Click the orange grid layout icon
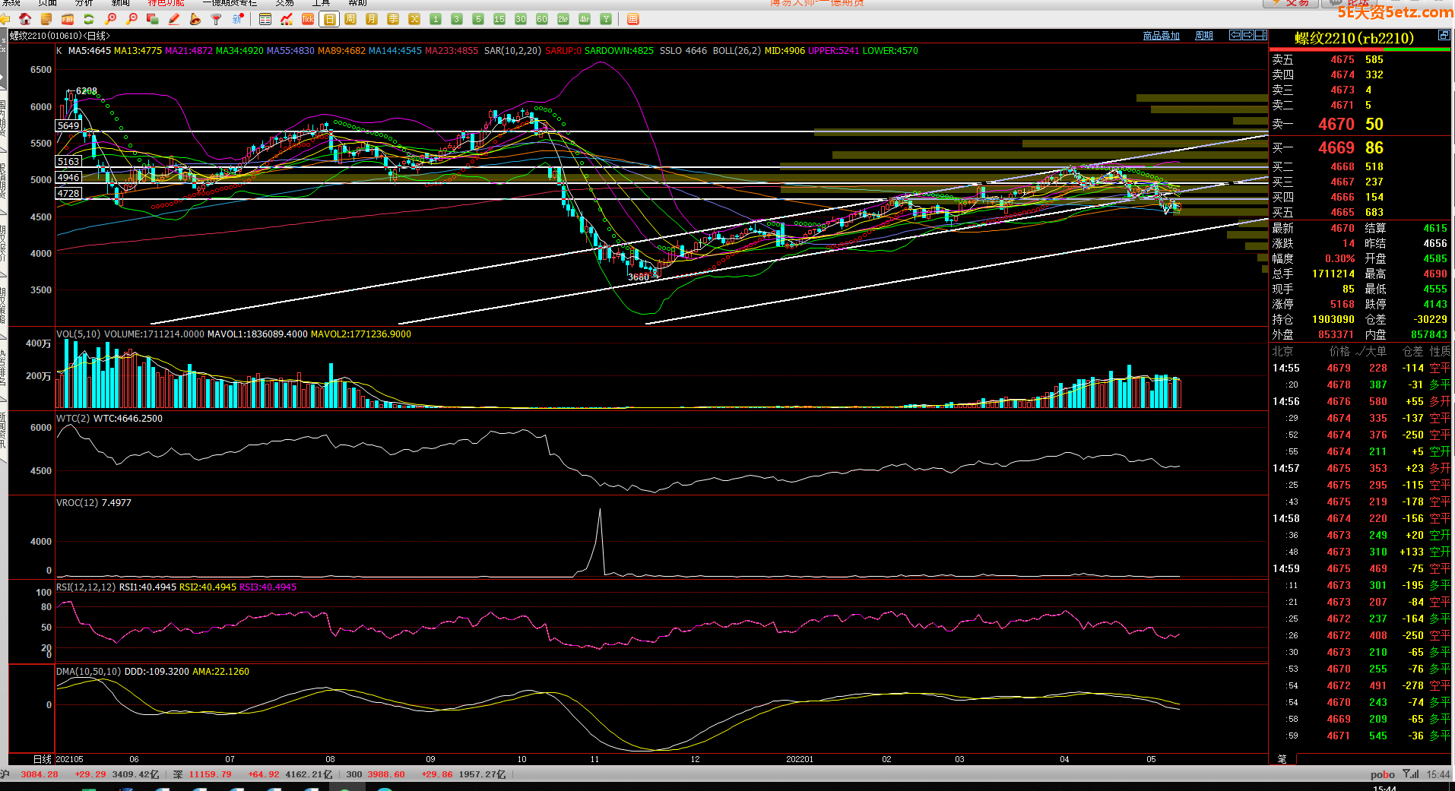 click(x=633, y=19)
